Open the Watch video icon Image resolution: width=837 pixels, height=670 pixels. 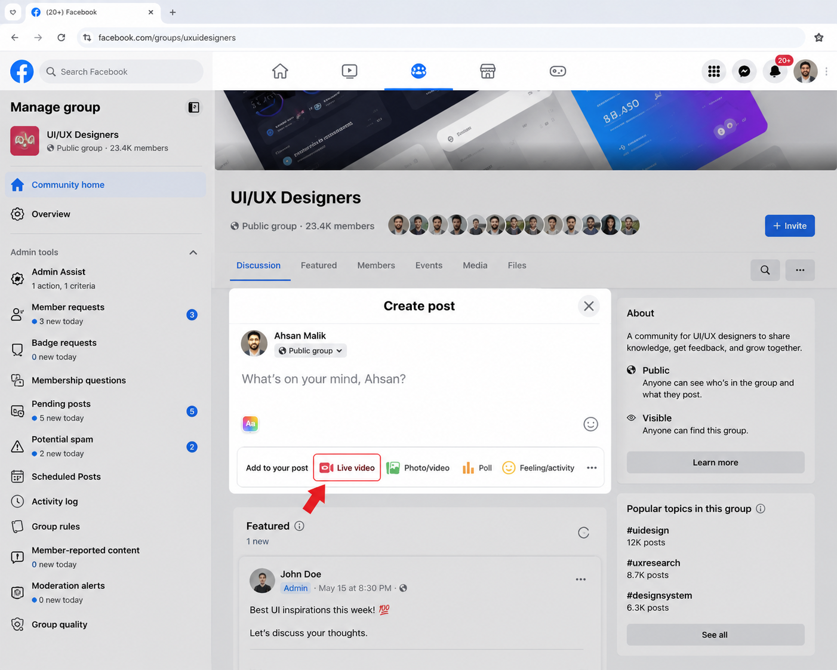coord(349,71)
